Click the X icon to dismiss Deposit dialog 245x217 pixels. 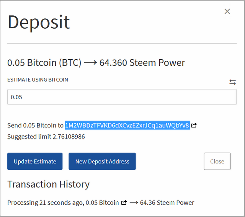227,11
